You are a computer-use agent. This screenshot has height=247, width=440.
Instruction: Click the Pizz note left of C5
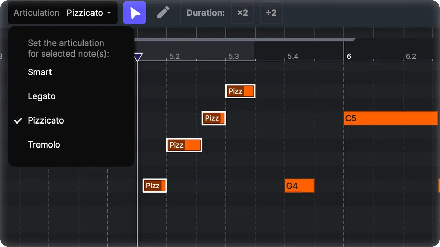[213, 118]
